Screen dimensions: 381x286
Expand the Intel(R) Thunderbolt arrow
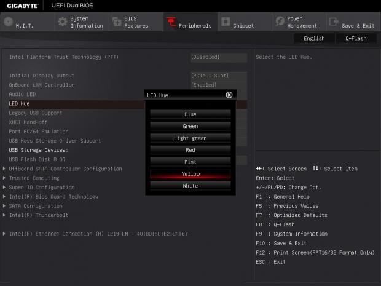4,215
